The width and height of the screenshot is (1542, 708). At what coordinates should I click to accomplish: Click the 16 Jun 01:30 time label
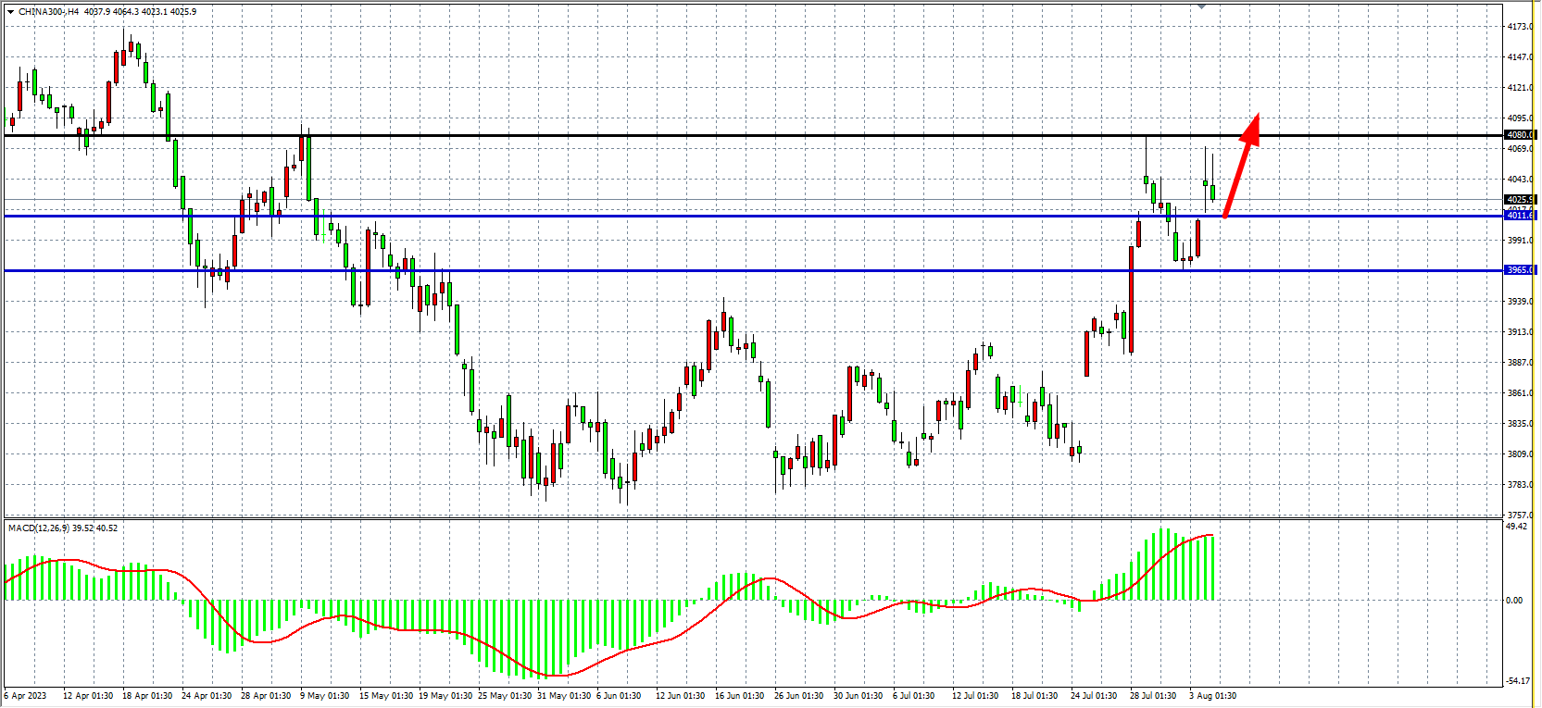tap(739, 696)
